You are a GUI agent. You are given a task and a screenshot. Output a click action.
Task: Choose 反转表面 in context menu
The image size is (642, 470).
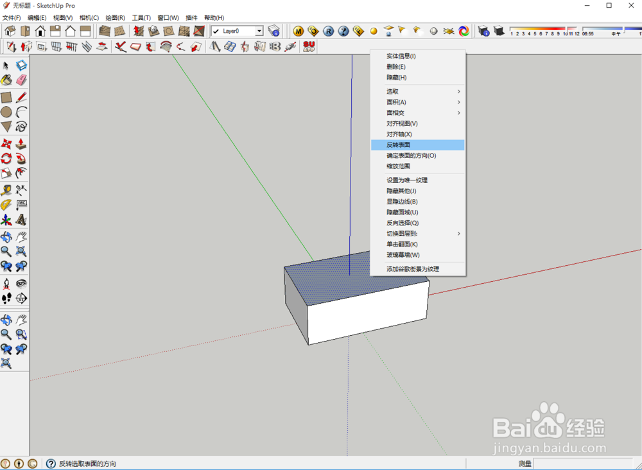click(418, 145)
